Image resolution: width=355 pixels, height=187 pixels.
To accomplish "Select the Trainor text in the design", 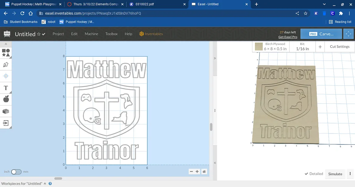I will 106,150.
